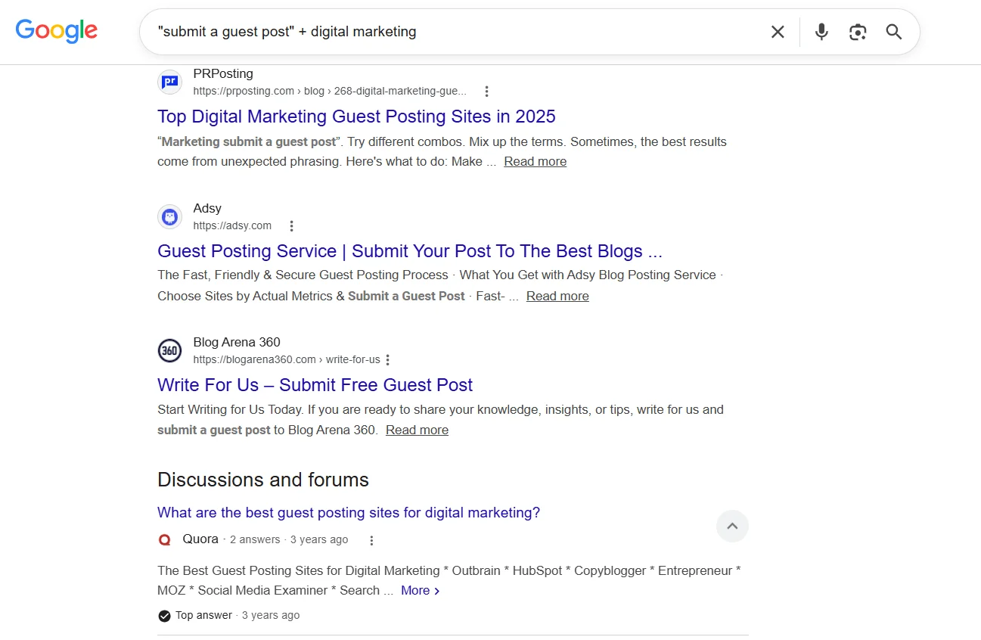Open three-dot menu for Adsy result

coord(291,226)
